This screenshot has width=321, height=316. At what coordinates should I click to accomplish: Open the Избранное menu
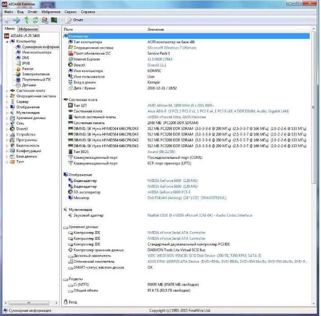tap(51, 12)
